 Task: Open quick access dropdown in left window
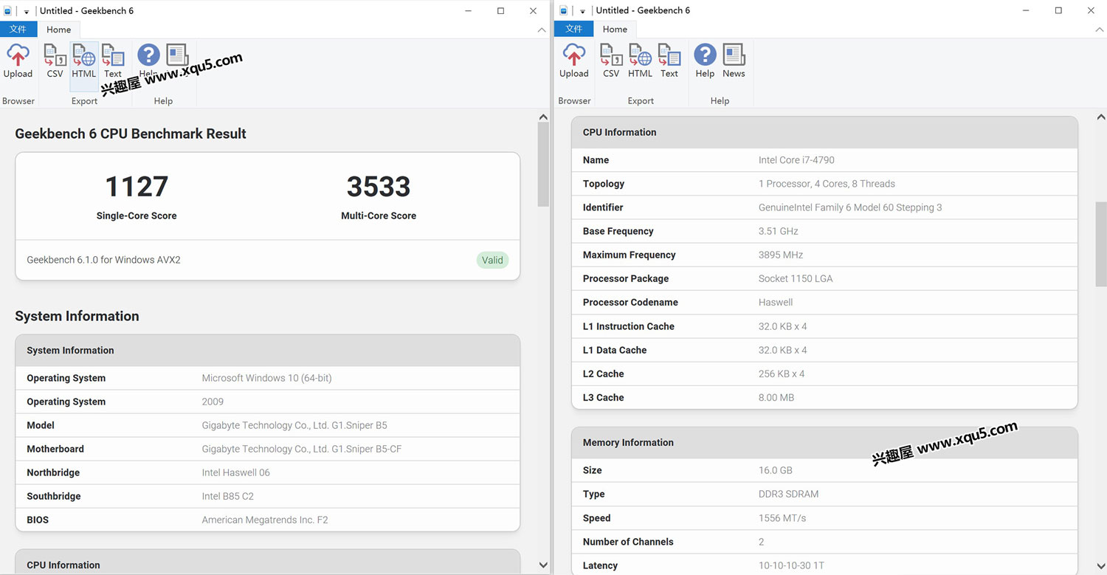coord(27,12)
